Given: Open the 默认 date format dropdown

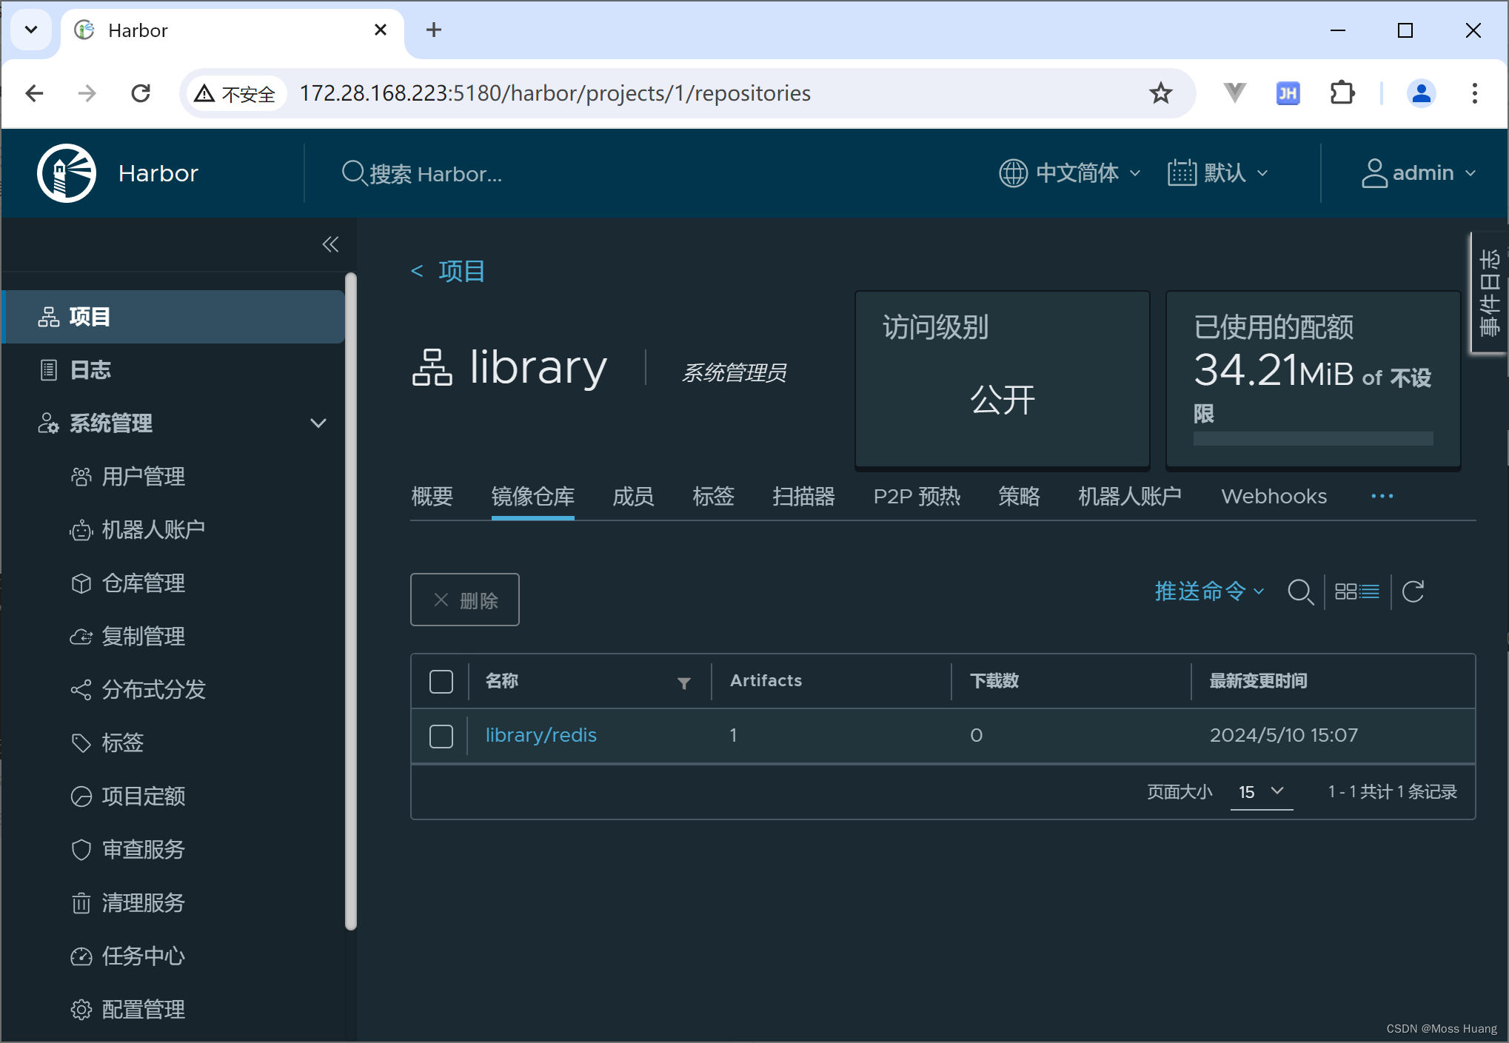Looking at the screenshot, I should point(1218,173).
